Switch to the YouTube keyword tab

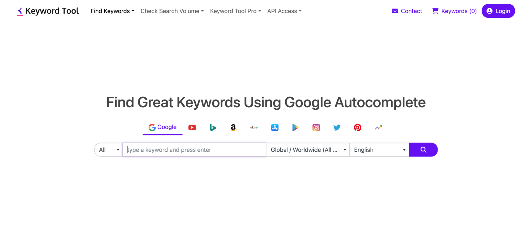click(x=192, y=127)
